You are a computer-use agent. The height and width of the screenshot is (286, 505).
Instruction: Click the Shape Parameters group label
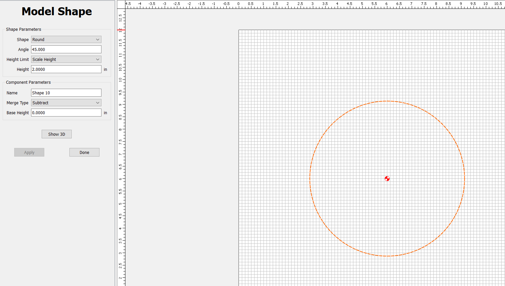[x=23, y=29]
